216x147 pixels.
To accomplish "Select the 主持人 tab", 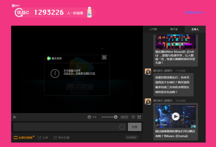I will pos(195,29).
